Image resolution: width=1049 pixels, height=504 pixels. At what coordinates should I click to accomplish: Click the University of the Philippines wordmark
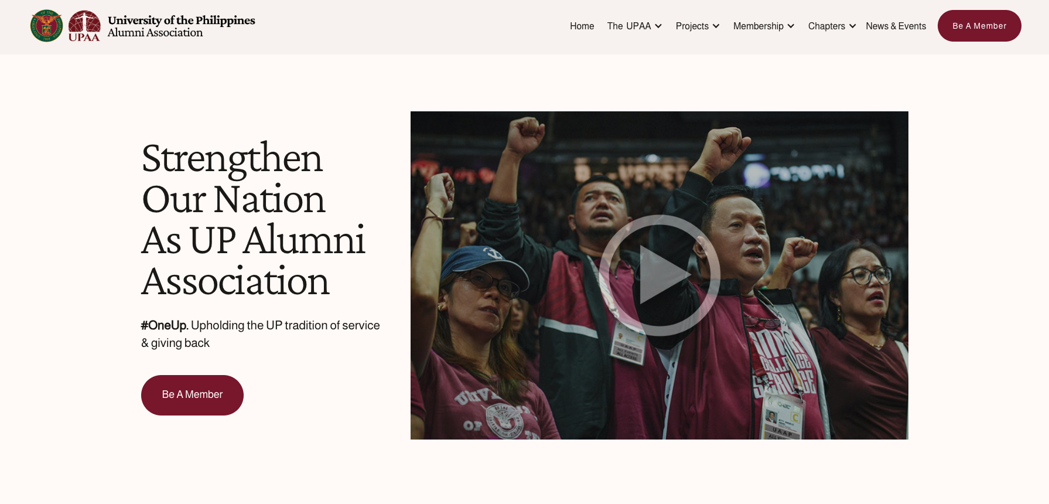tap(182, 20)
